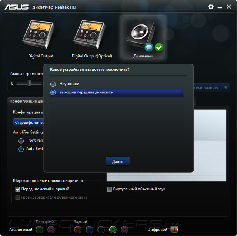Click the dialog question Какое устройство вы хотете поключить?
237x236 pixels.
tap(90, 70)
